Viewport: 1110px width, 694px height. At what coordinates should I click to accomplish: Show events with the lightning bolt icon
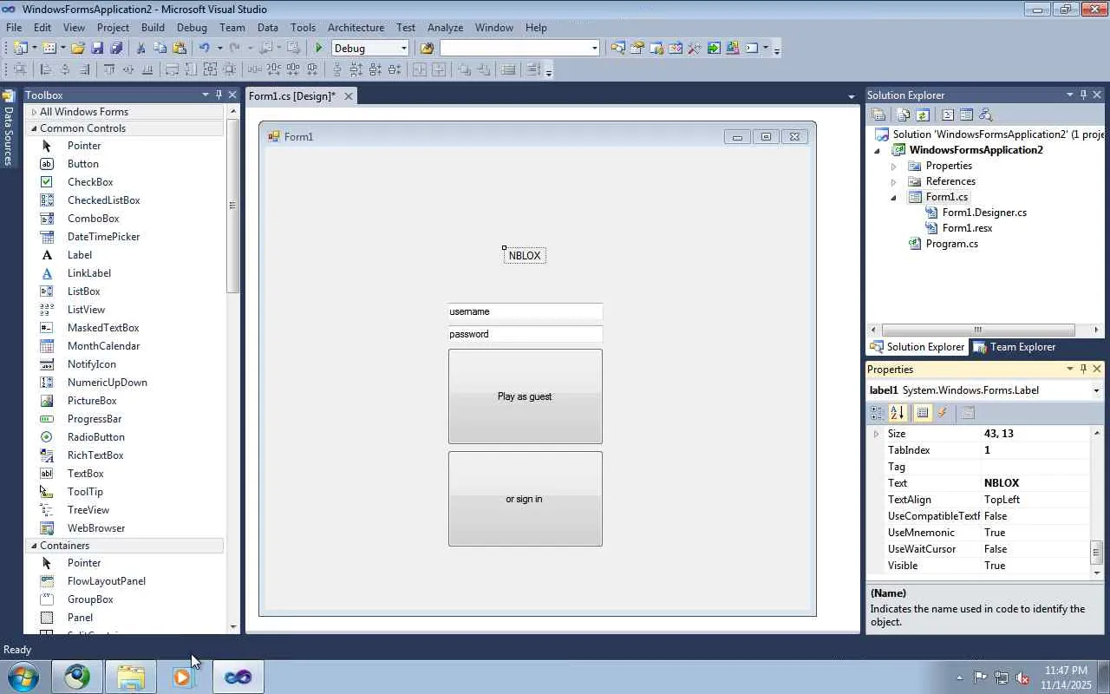(x=943, y=413)
